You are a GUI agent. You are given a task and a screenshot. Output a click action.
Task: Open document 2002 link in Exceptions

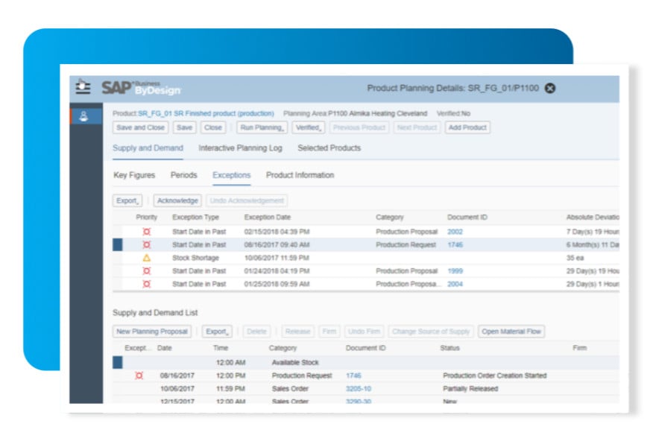[x=455, y=232]
